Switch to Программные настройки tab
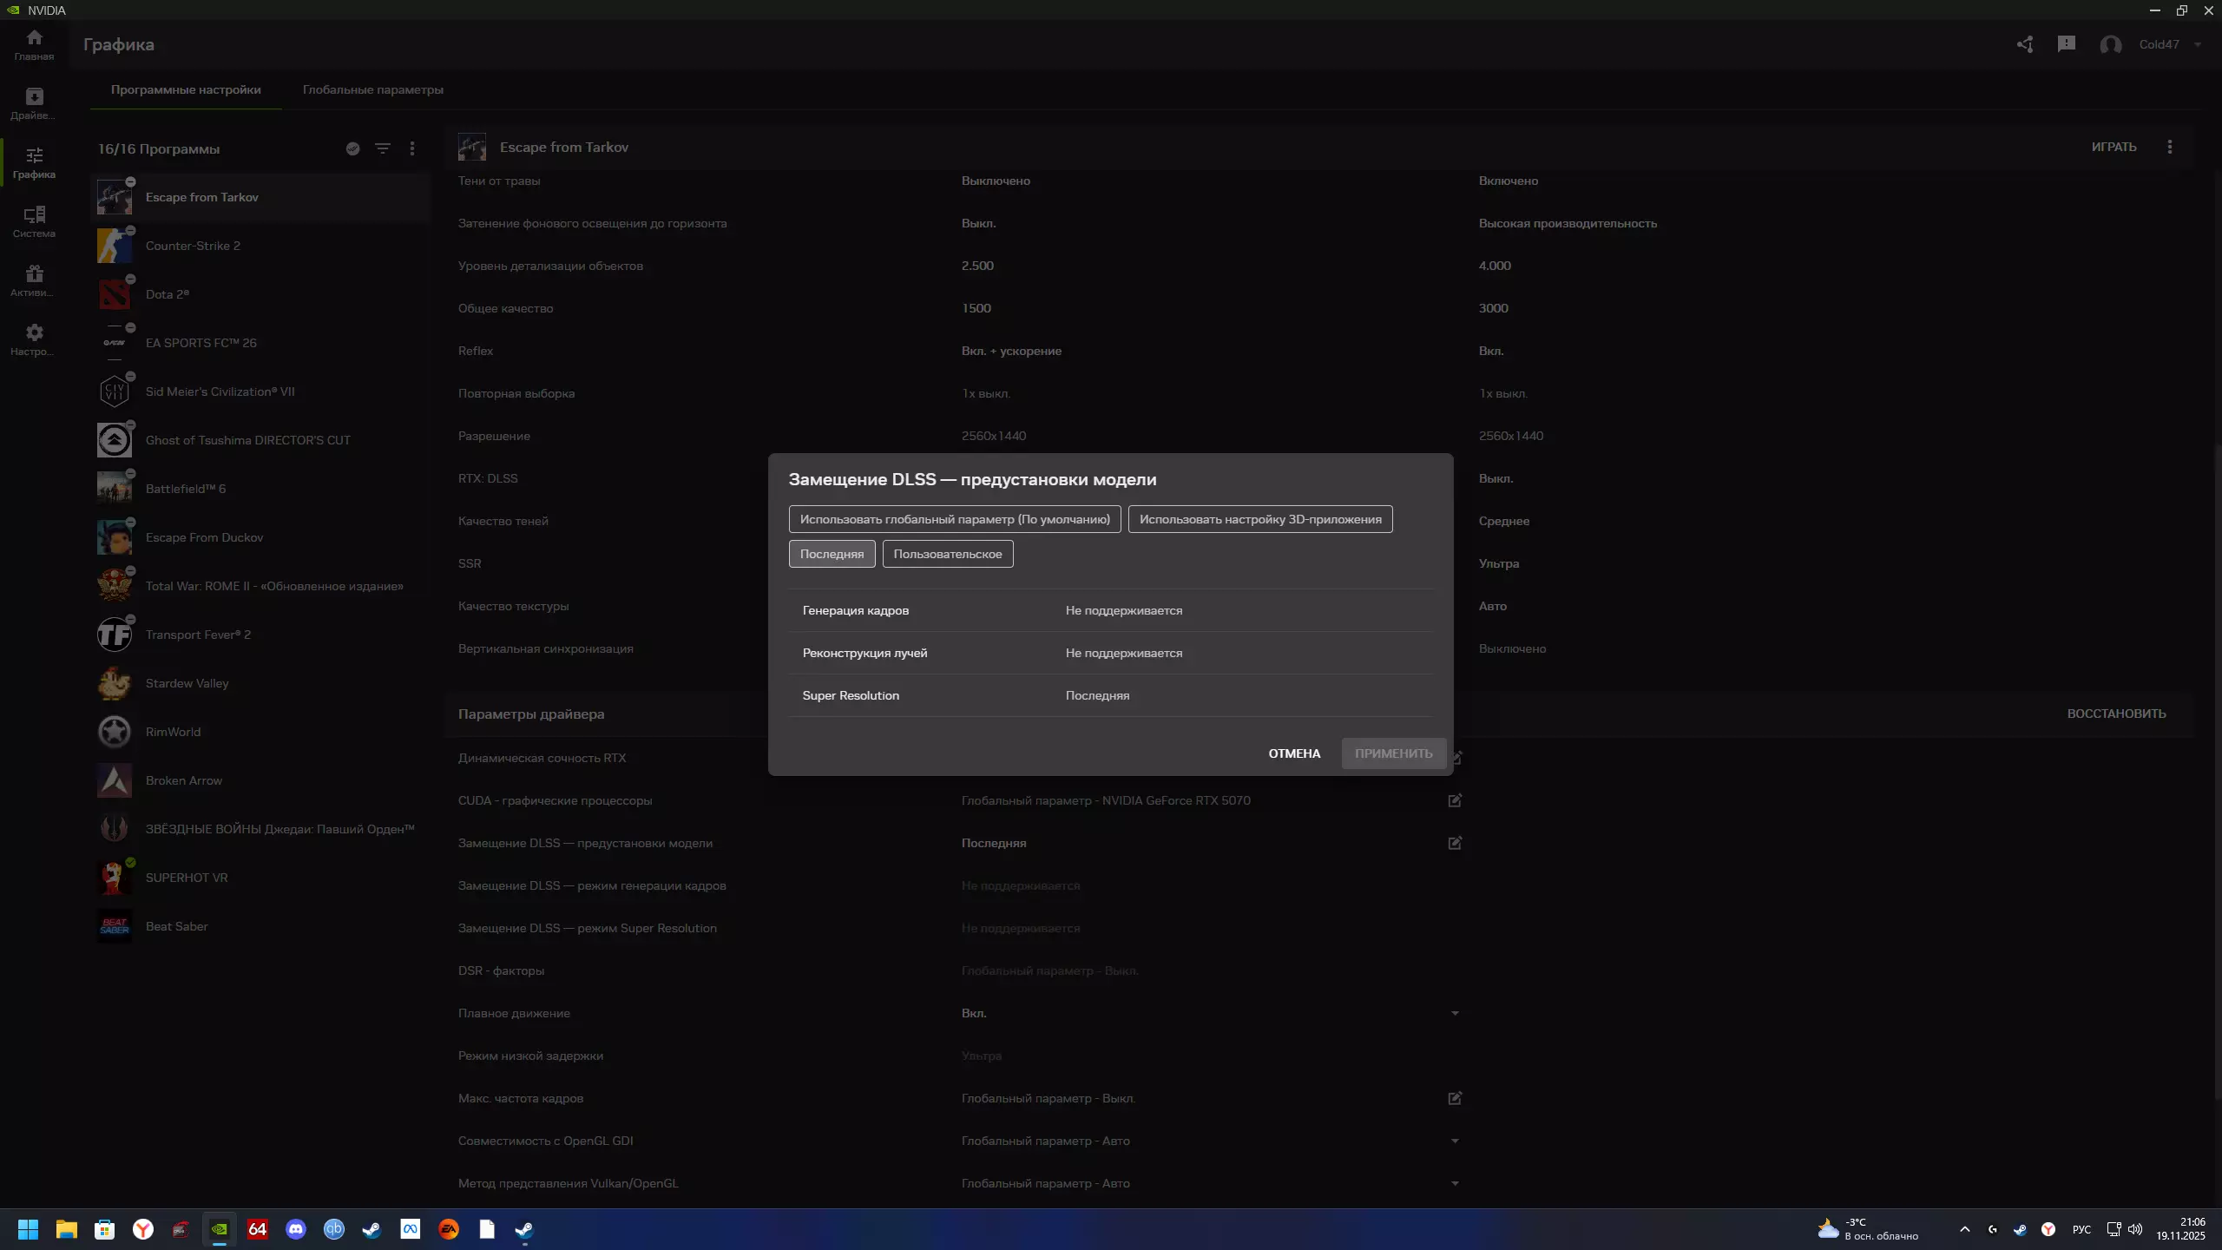The height and width of the screenshot is (1250, 2222). coord(186,89)
